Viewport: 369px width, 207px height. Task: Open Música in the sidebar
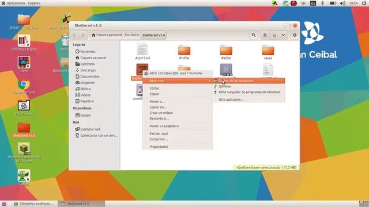[x=85, y=89]
